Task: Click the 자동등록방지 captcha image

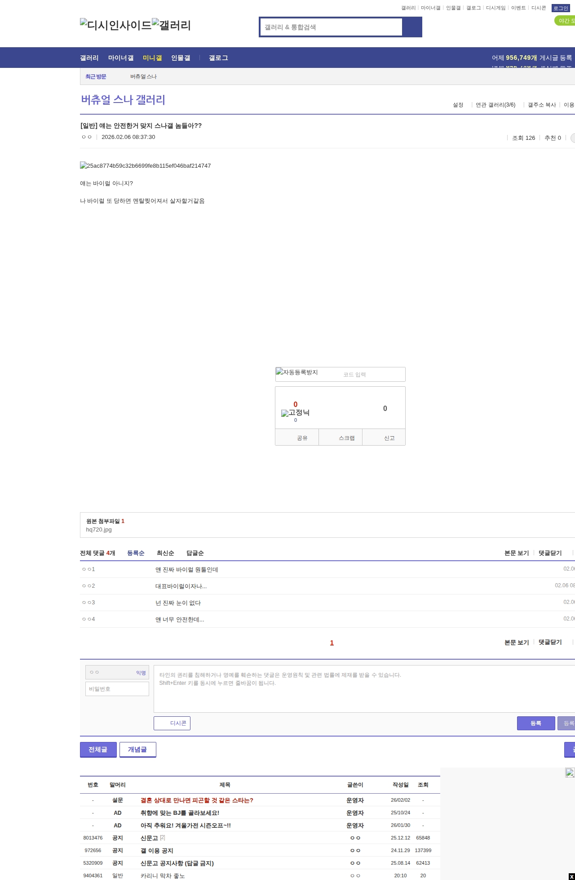Action: click(x=297, y=372)
